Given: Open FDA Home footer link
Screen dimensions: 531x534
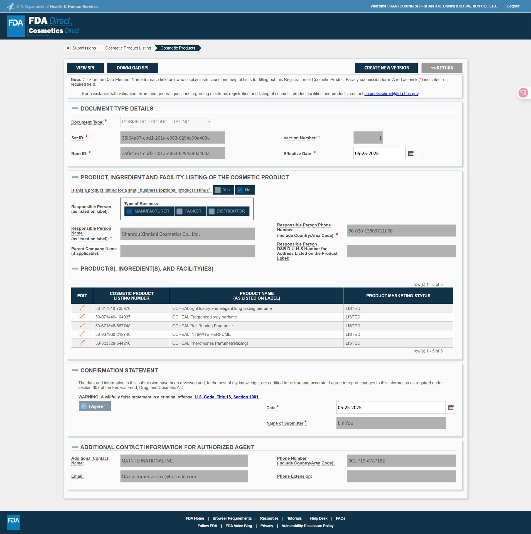Looking at the screenshot, I should click(x=195, y=518).
